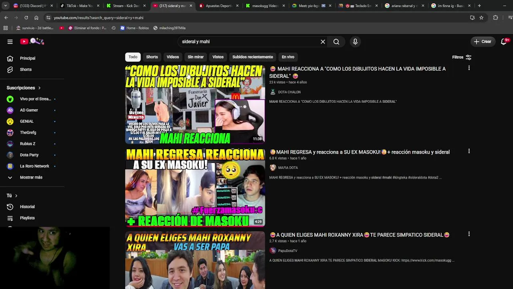Image resolution: width=513 pixels, height=289 pixels.
Task: Select the Subidos recientemente chip
Action: (252, 57)
